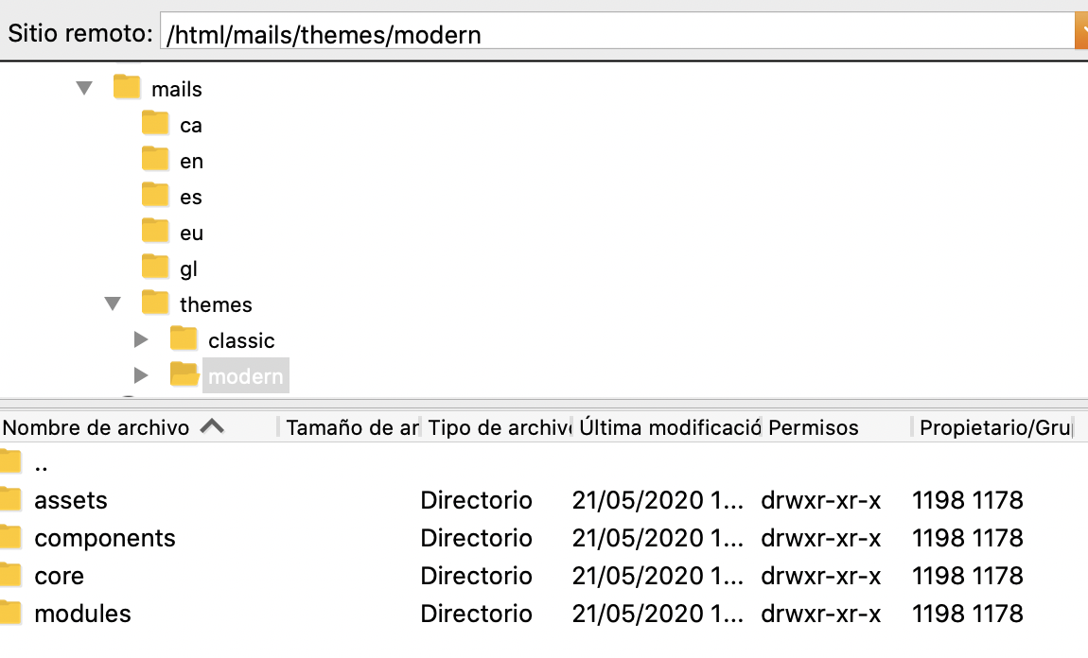This screenshot has height=658, width=1088.
Task: Open the remote site path dropdown
Action: click(1080, 34)
